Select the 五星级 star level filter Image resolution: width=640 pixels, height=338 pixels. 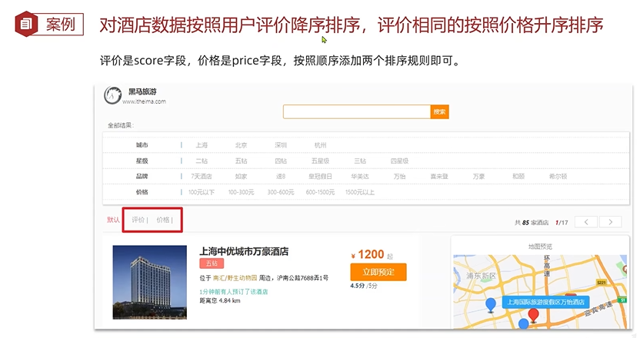[x=320, y=161]
